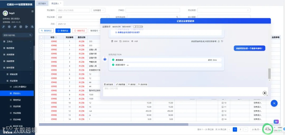285x135 pixels.
Task: Tick the checkbox for voucher 14 row
Action: click(41, 119)
